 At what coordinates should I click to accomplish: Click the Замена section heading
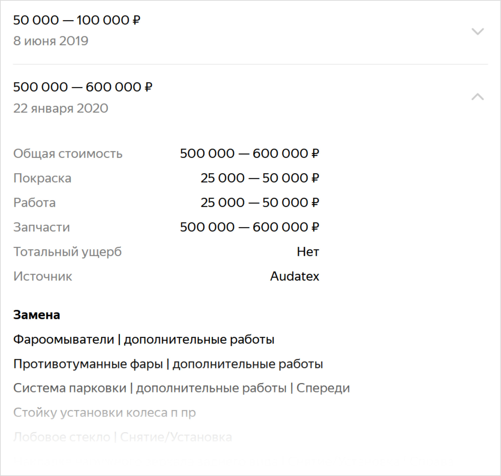37,315
